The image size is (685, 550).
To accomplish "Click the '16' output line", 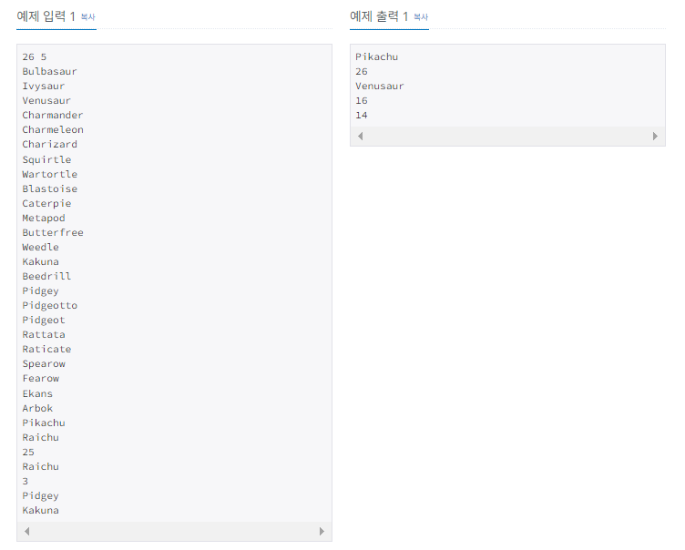I will point(362,100).
